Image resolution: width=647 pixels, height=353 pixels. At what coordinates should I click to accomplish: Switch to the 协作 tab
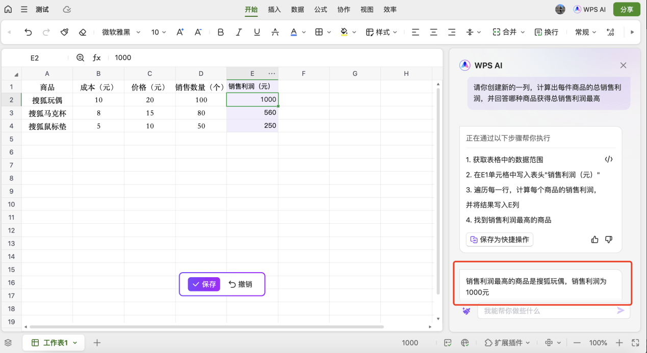344,10
